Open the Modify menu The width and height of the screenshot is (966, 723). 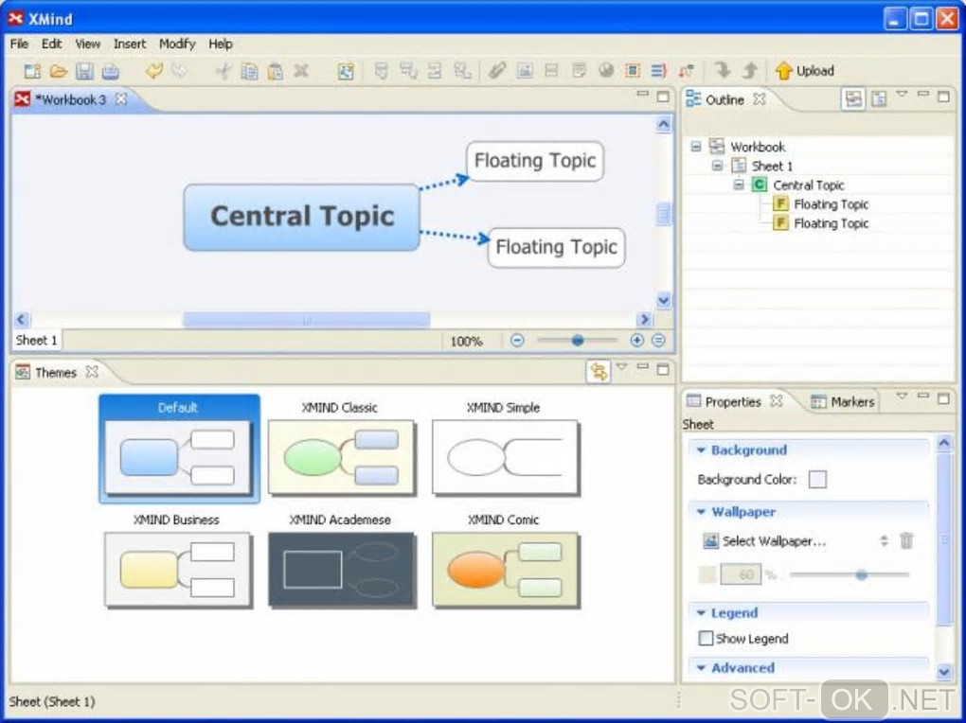(177, 44)
